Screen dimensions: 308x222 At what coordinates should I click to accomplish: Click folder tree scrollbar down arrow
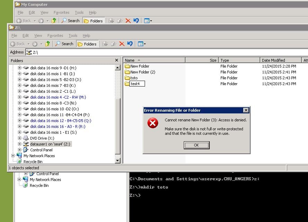coord(117,161)
